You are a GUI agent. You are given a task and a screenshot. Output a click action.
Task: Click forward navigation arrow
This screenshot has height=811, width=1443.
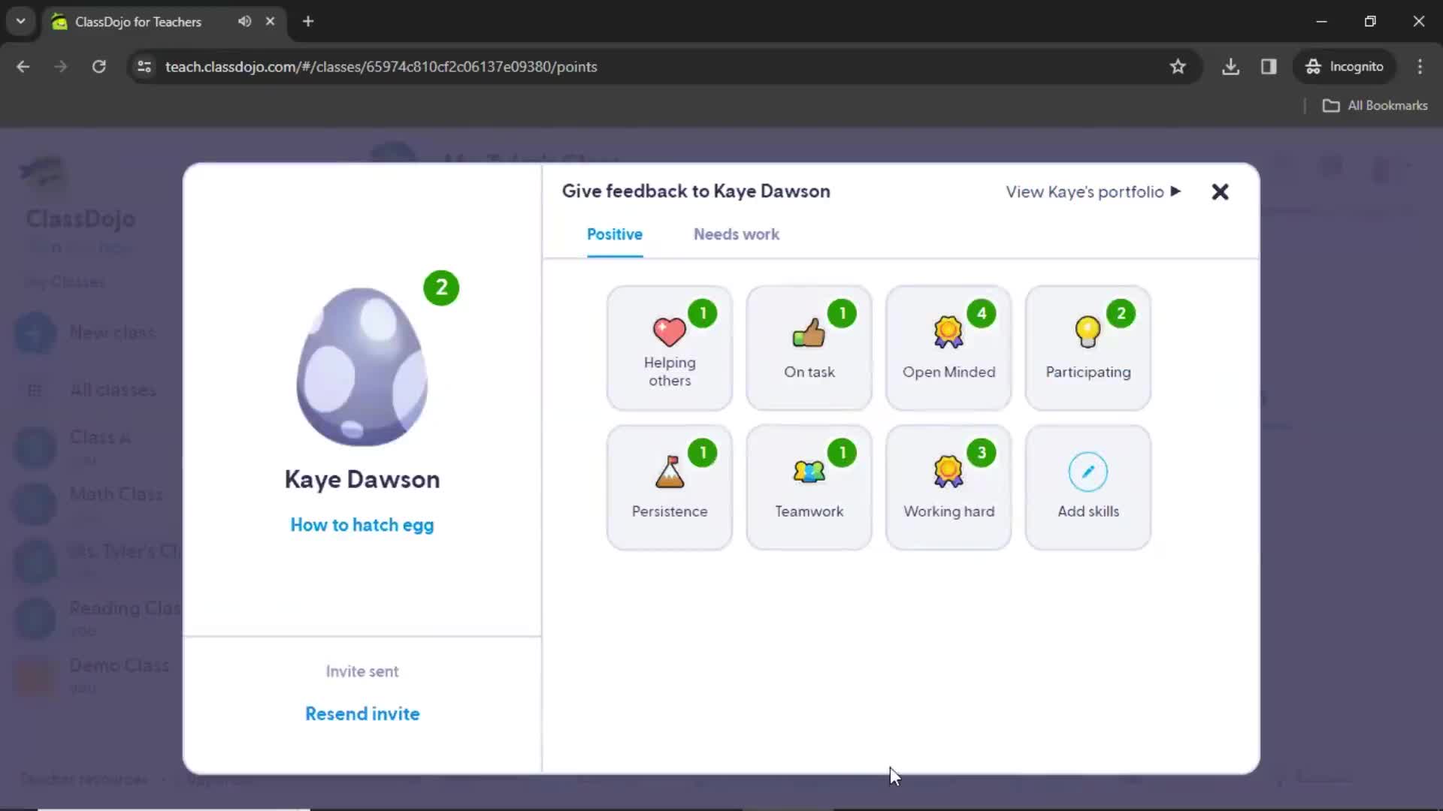pyautogui.click(x=61, y=67)
